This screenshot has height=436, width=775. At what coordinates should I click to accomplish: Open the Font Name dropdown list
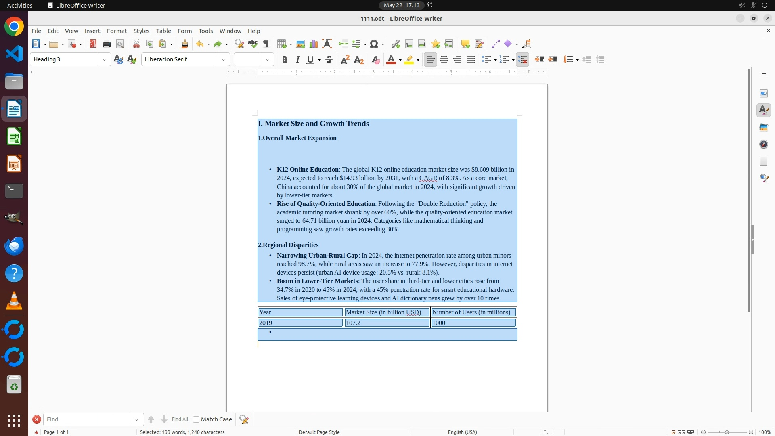223,60
